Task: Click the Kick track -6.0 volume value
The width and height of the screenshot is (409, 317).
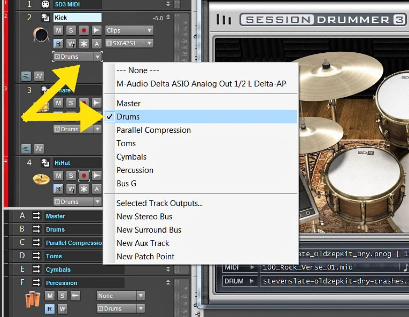Action: click(x=158, y=18)
